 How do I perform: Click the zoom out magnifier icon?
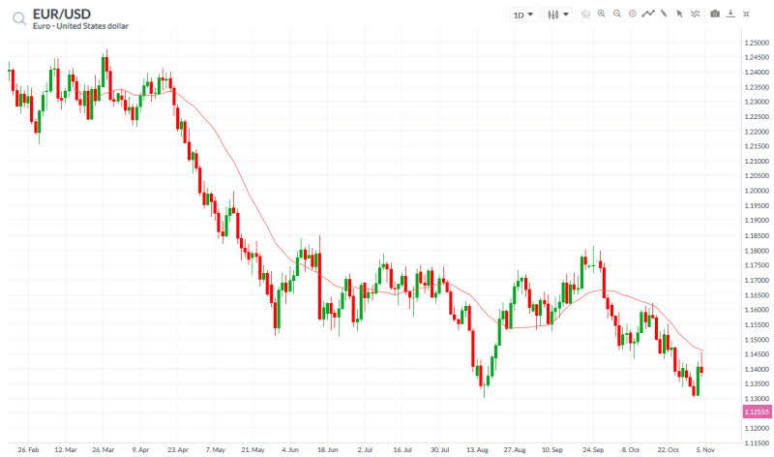click(x=617, y=15)
